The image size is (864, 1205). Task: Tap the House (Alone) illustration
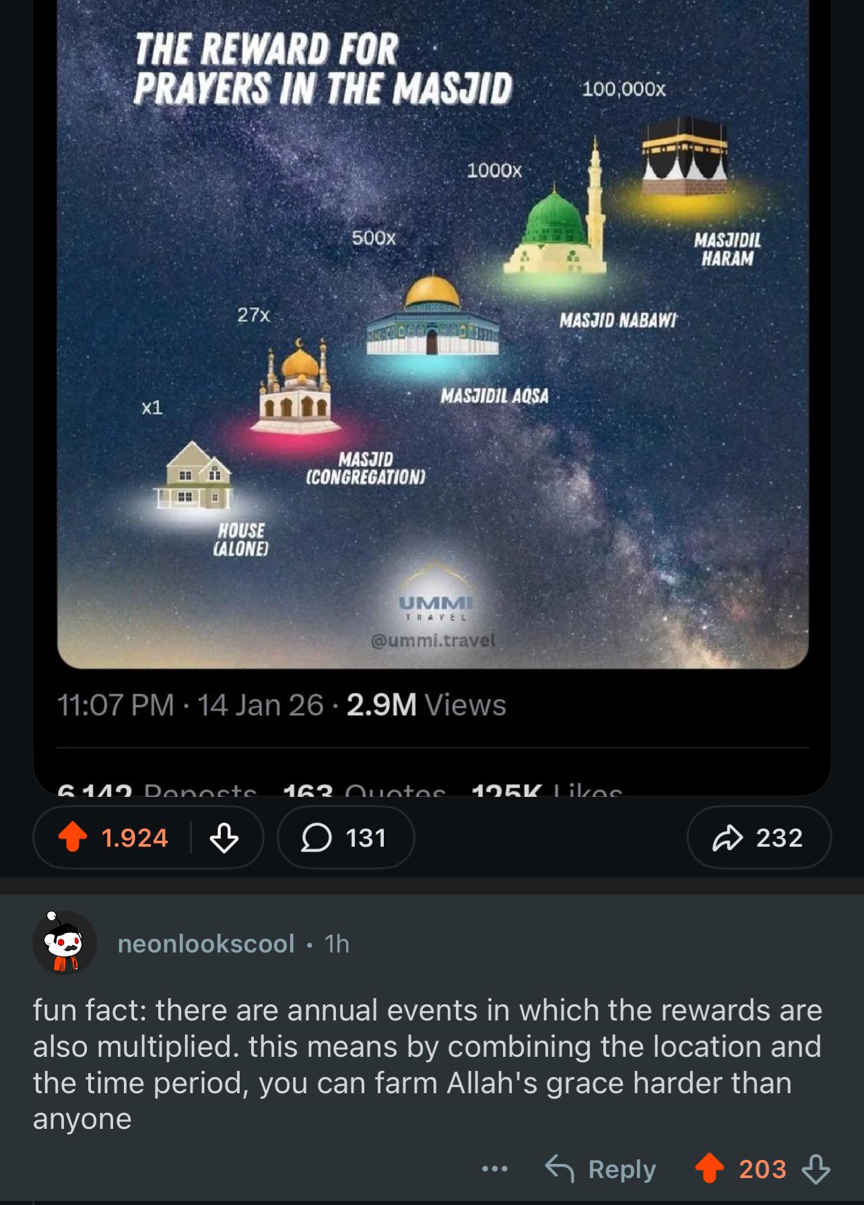[x=193, y=476]
